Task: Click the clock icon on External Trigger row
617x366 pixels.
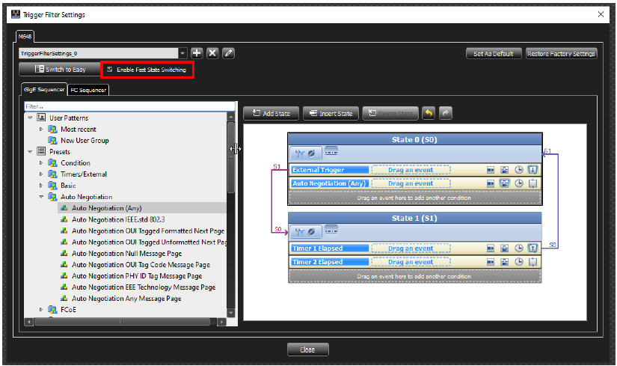Action: pyautogui.click(x=518, y=170)
